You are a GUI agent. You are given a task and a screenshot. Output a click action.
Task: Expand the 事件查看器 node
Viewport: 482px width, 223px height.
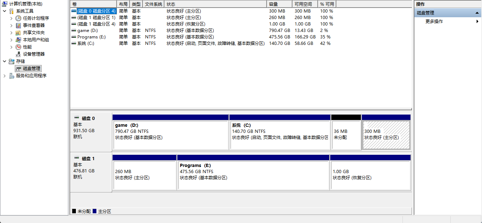11,25
